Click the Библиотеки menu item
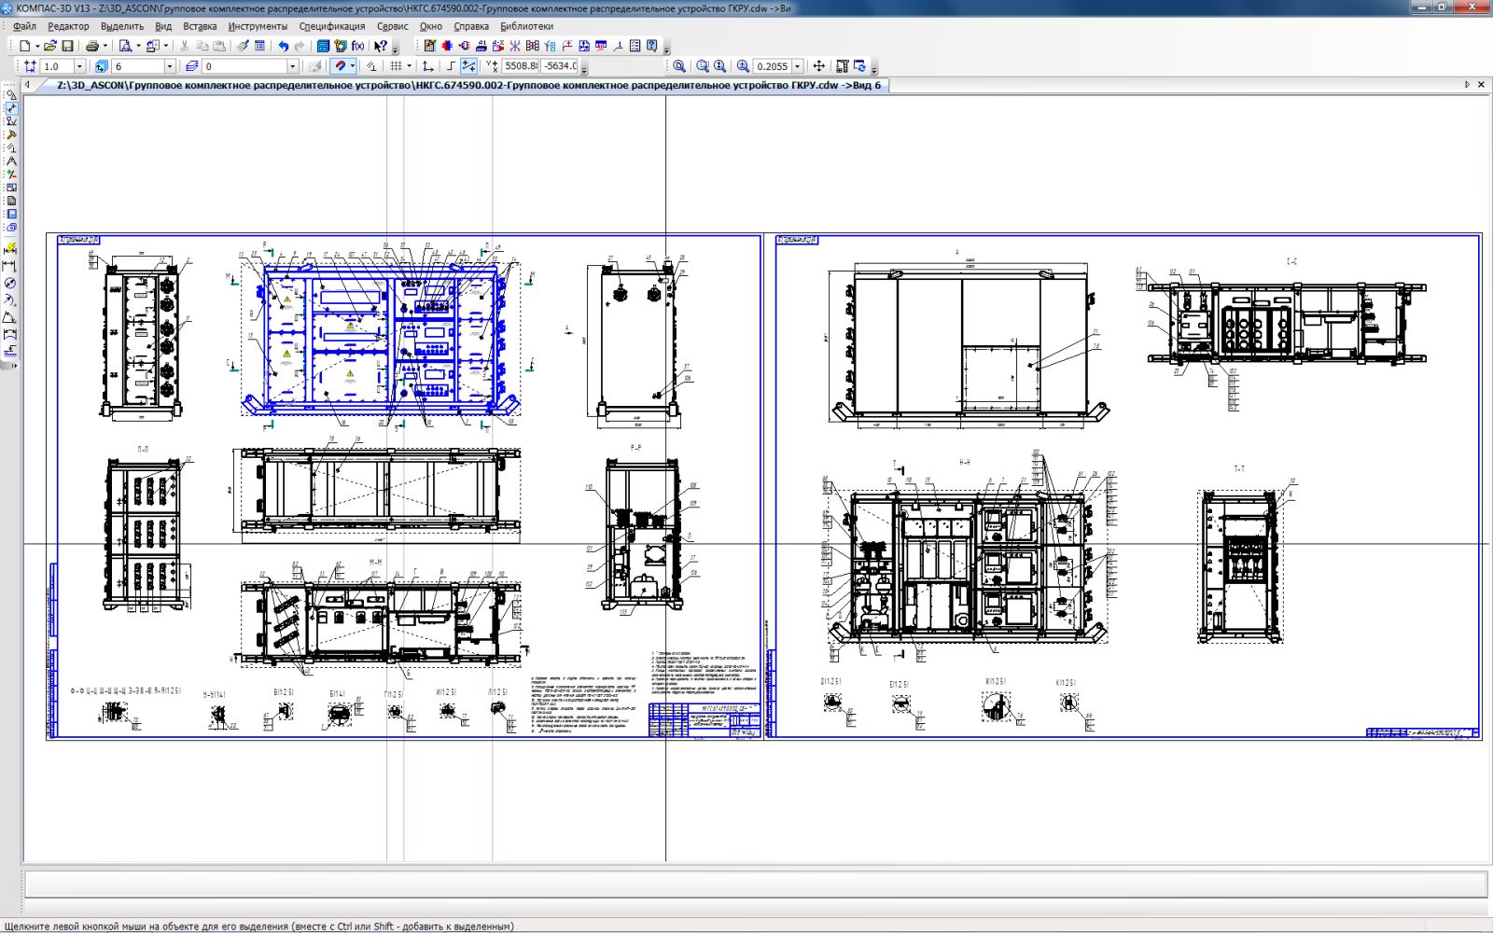 526,26
